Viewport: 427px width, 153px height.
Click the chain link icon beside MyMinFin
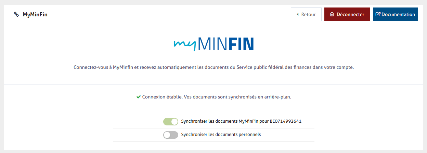pos(16,14)
